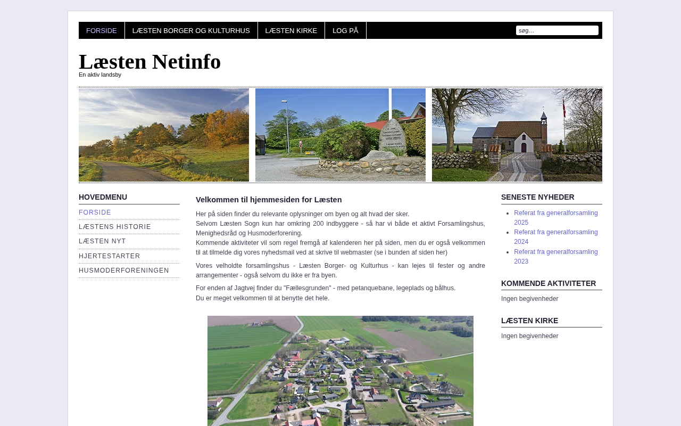This screenshot has height=426, width=681.
Task: Read Referat fra generalforsamling 2025
Action: [x=555, y=218]
